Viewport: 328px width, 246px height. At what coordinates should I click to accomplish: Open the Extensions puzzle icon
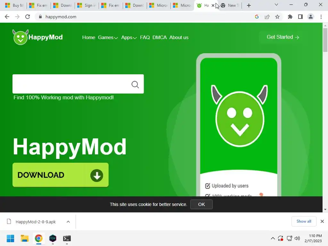(x=290, y=17)
